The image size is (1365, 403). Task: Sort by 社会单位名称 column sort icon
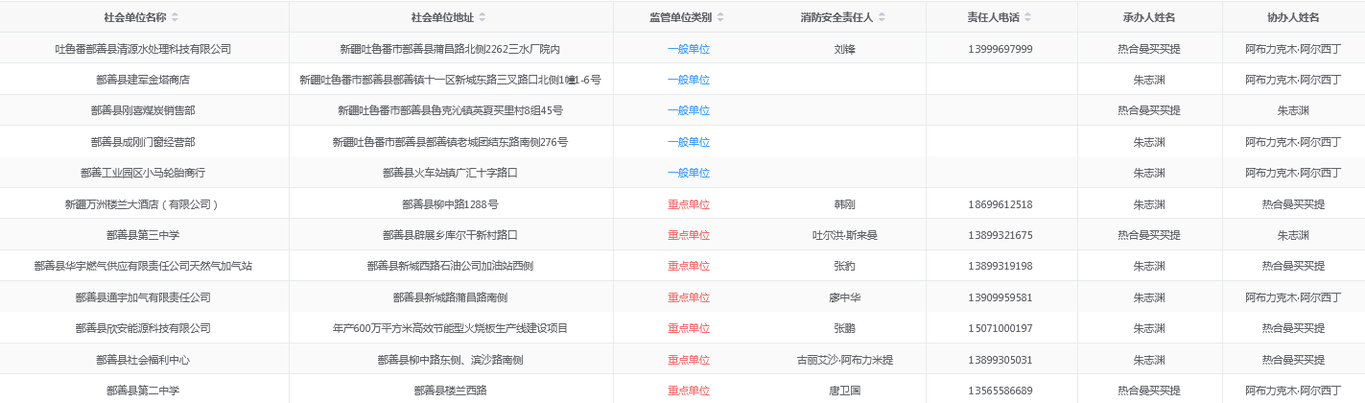(175, 17)
